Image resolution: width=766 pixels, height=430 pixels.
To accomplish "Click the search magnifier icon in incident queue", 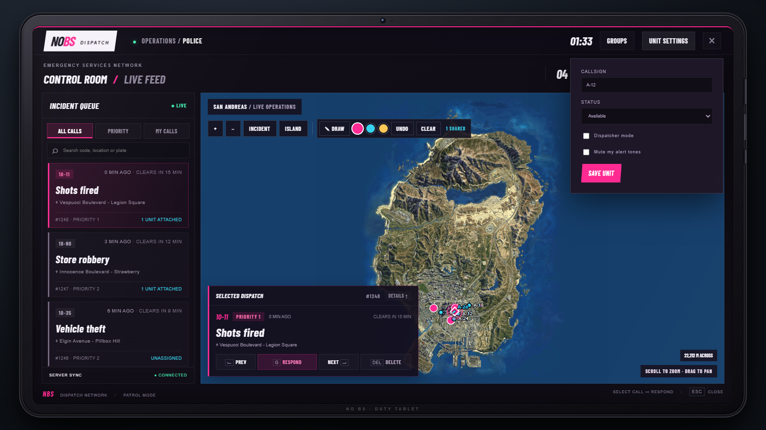I will (x=55, y=150).
